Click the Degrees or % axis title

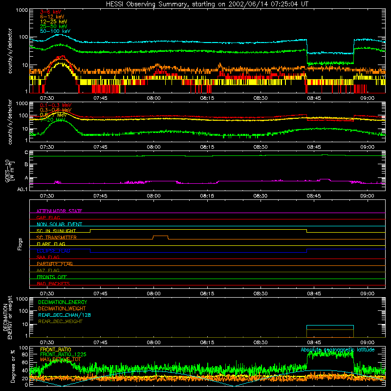[13, 366]
